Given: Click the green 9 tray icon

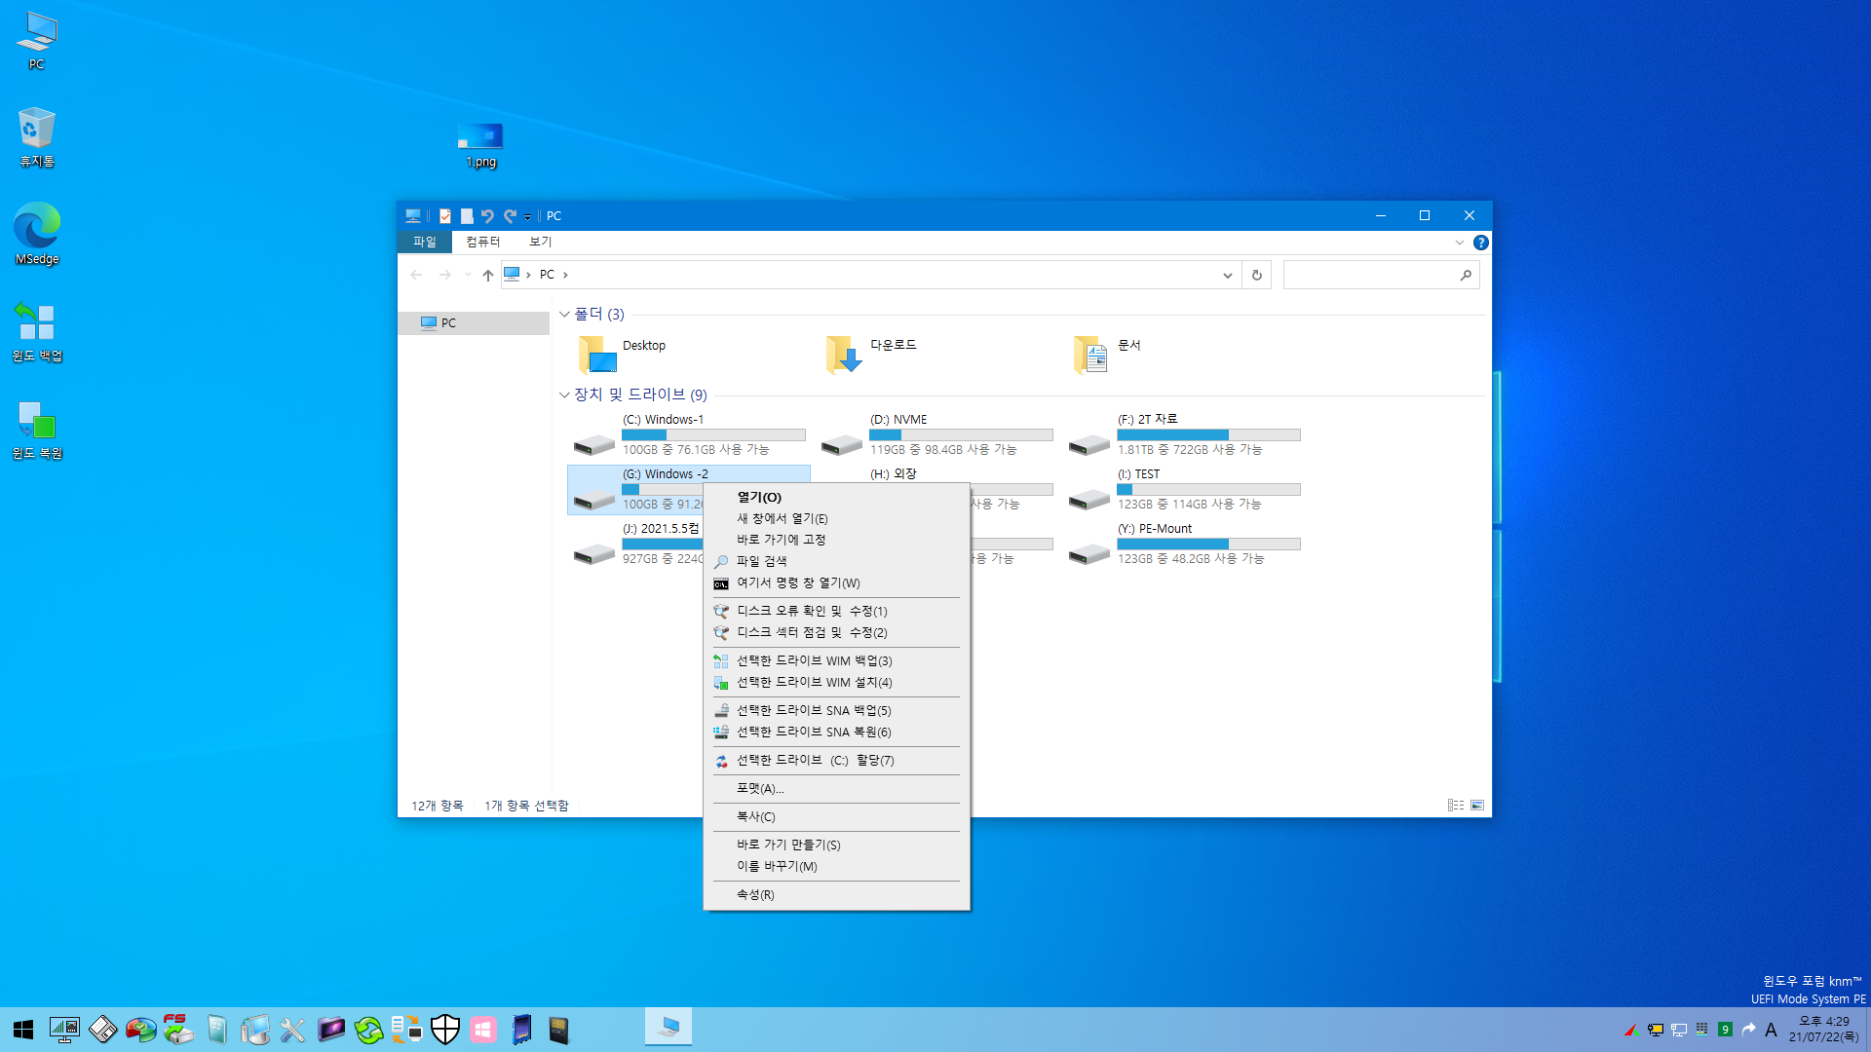Looking at the screenshot, I should (x=1725, y=1030).
